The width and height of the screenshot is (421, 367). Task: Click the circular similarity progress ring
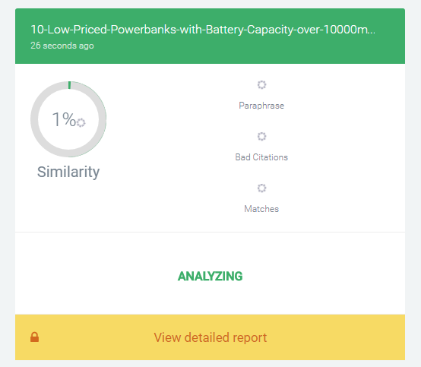pyautogui.click(x=68, y=119)
